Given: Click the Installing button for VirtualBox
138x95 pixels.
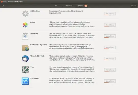Looking at the screenshot, I should (110, 81).
